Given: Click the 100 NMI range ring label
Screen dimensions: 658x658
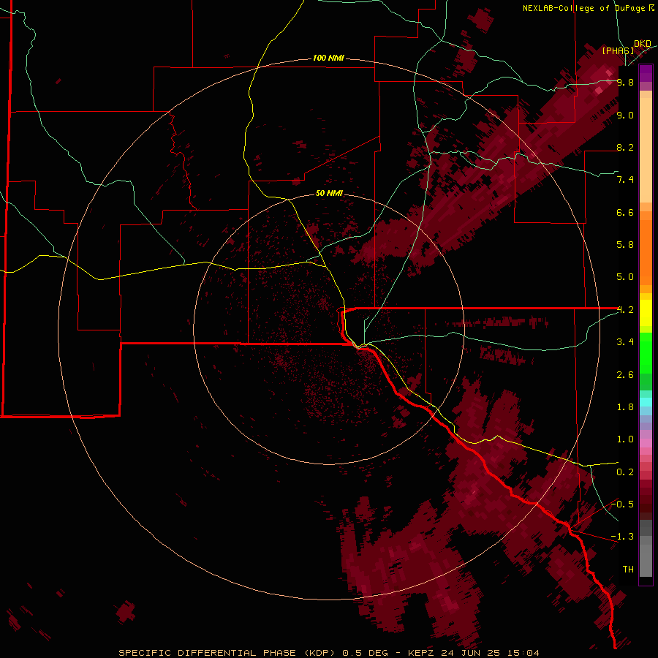Looking at the screenshot, I should coord(328,58).
